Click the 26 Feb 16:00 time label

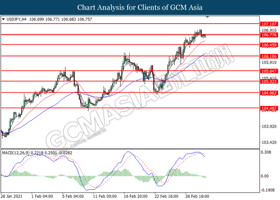(197, 196)
